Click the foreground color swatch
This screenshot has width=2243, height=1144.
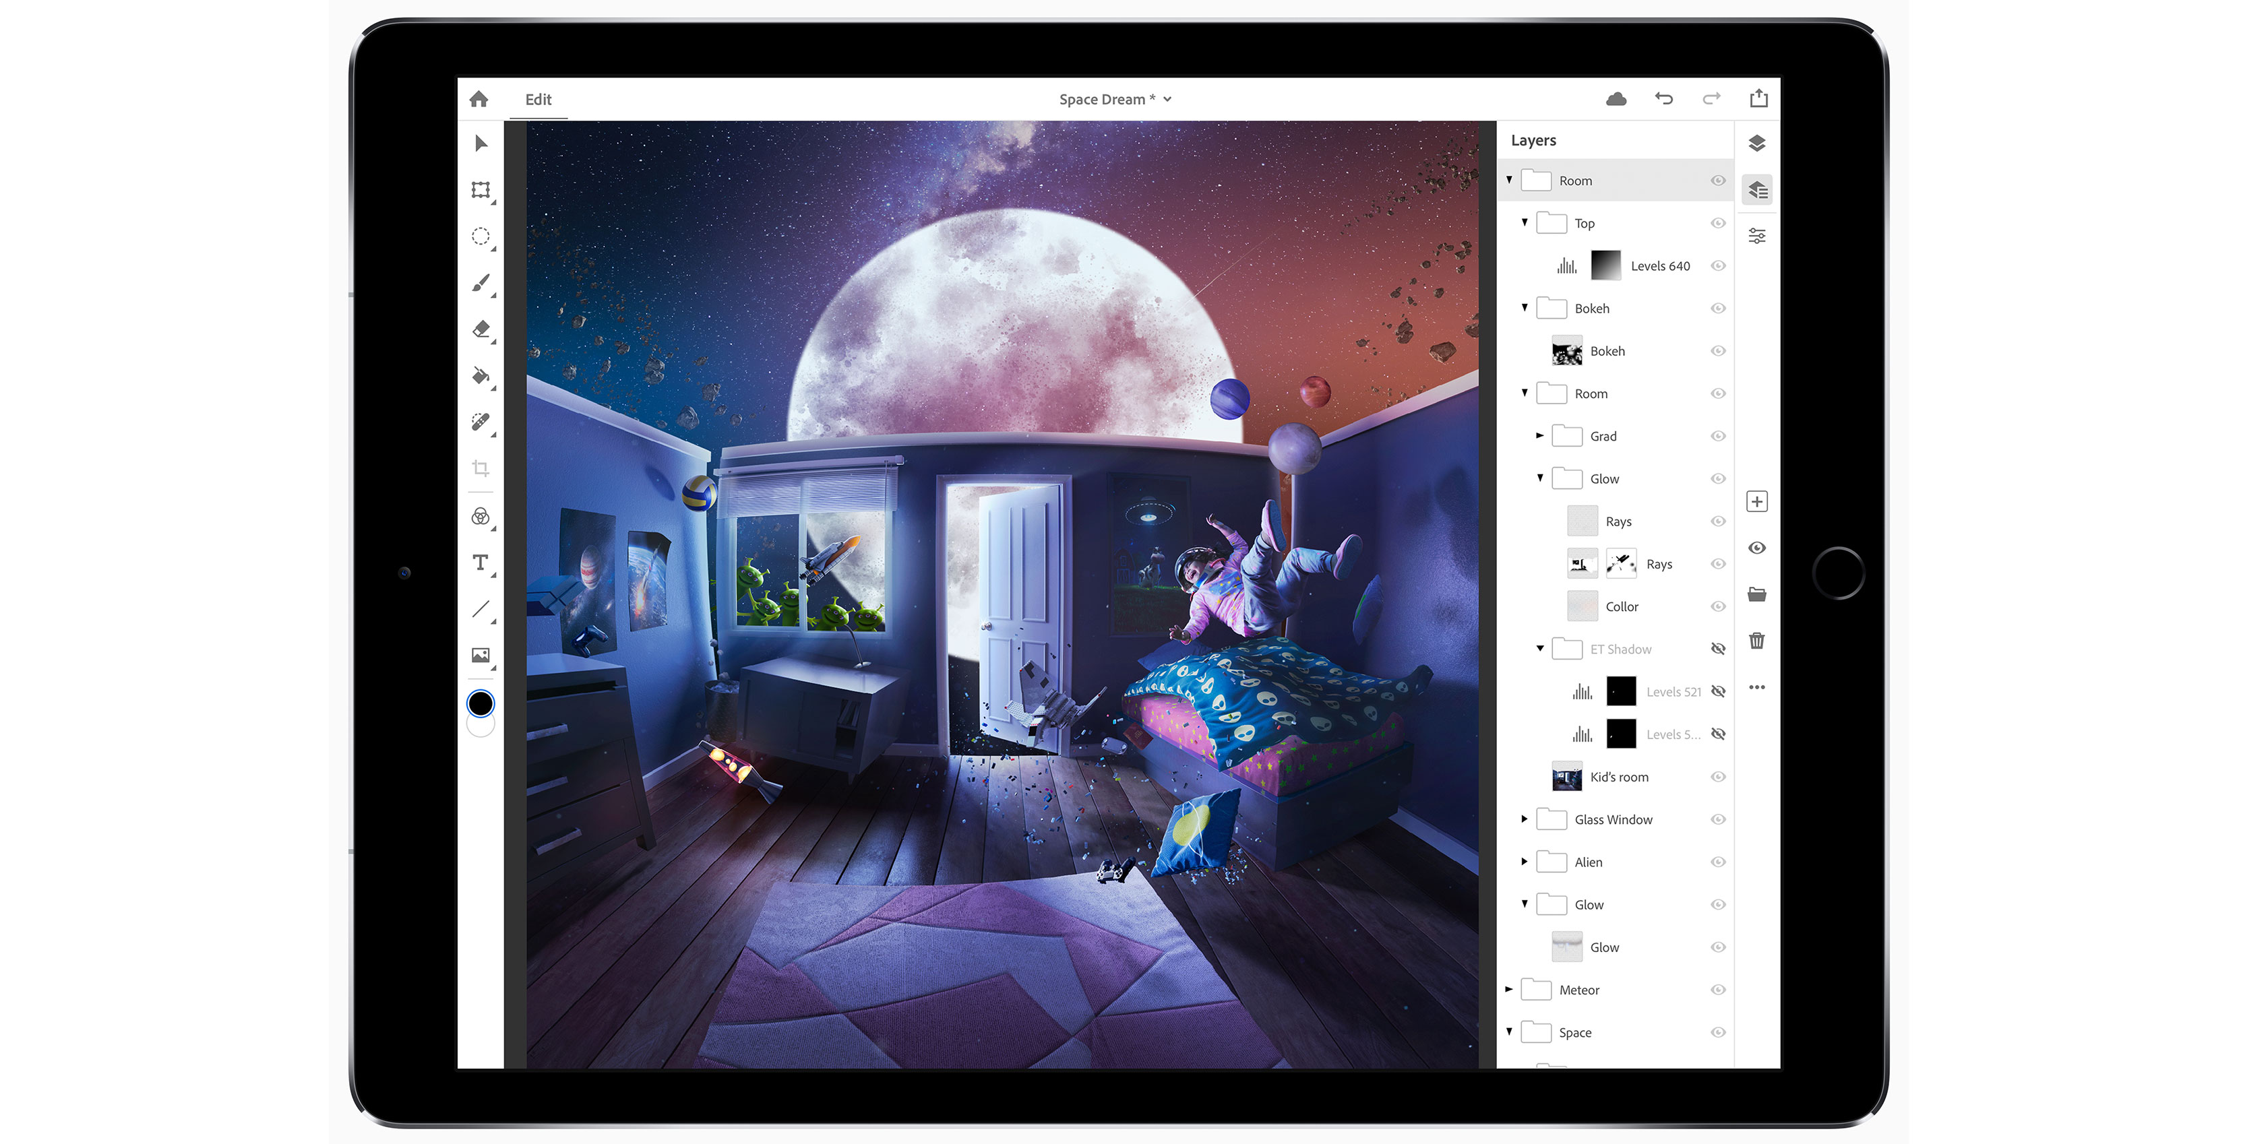[x=481, y=703]
